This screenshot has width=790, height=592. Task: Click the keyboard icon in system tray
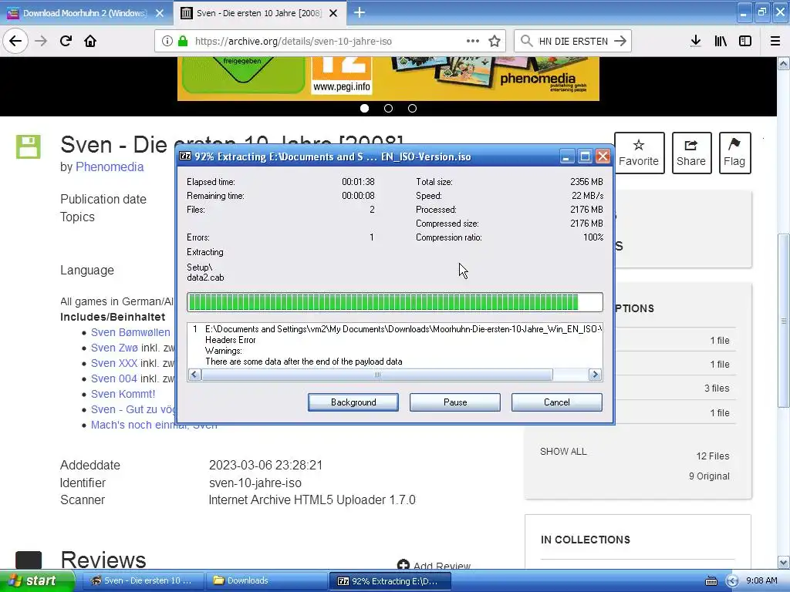pos(711,581)
